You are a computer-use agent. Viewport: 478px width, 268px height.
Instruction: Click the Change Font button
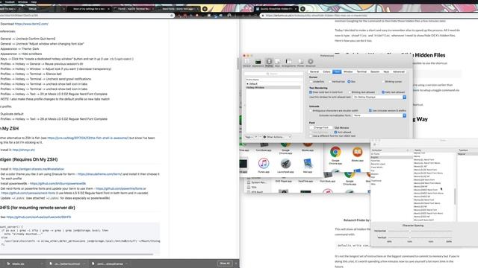[x=321, y=127]
